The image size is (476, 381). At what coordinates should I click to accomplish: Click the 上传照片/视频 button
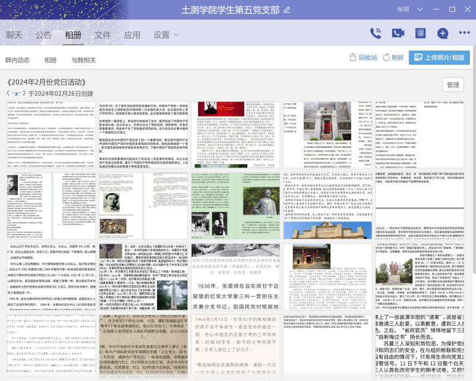[x=439, y=58]
